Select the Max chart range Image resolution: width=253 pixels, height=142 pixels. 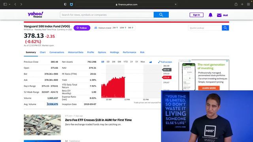click(143, 62)
